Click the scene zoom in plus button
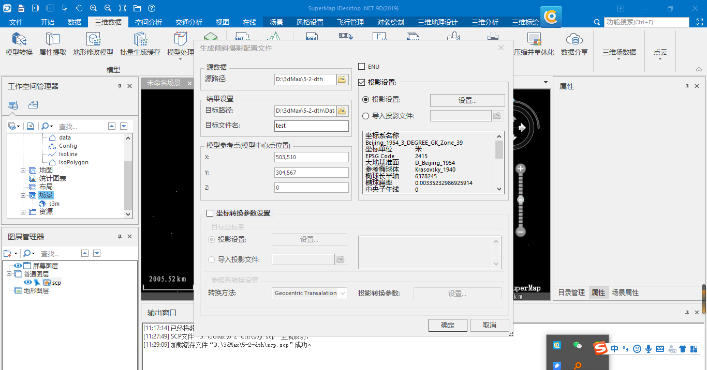 pyautogui.click(x=521, y=168)
